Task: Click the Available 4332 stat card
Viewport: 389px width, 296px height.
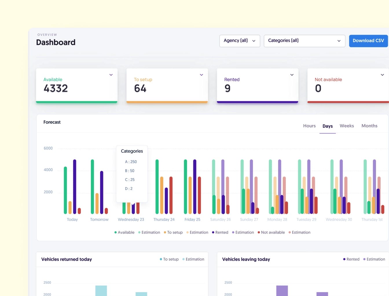Action: click(x=77, y=86)
